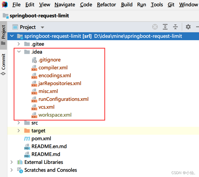The width and height of the screenshot is (199, 177).
Task: Open the Edit menu
Action: pos(30,5)
